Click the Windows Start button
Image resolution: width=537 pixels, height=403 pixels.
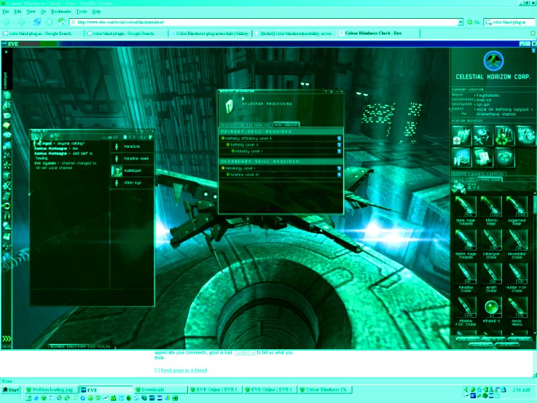coord(11,390)
